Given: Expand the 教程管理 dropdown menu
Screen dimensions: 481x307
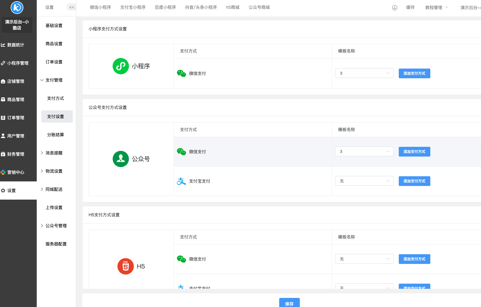Looking at the screenshot, I should 436,8.
